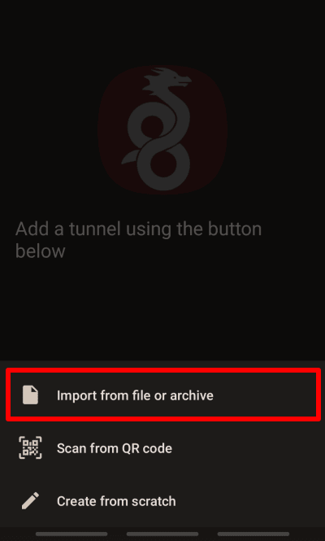Tap the pencil icon for manual creation
Viewport: 325px width, 541px height.
[x=30, y=500]
